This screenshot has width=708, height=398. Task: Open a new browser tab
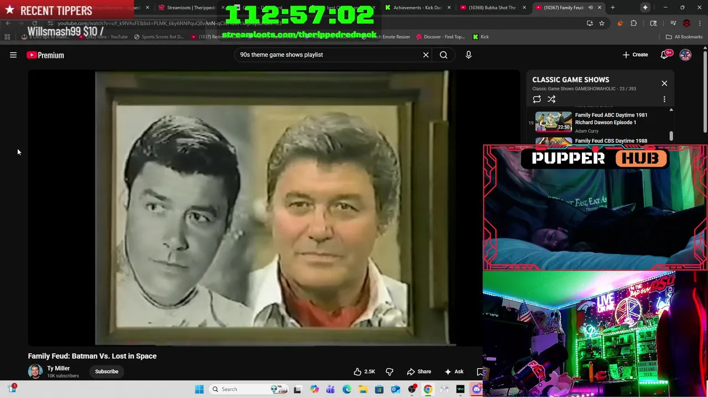pyautogui.click(x=612, y=8)
